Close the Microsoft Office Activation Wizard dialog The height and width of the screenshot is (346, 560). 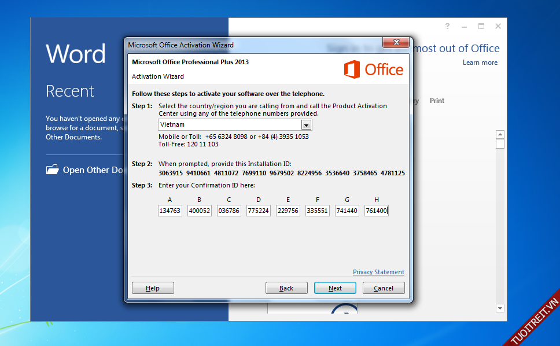tap(396, 43)
